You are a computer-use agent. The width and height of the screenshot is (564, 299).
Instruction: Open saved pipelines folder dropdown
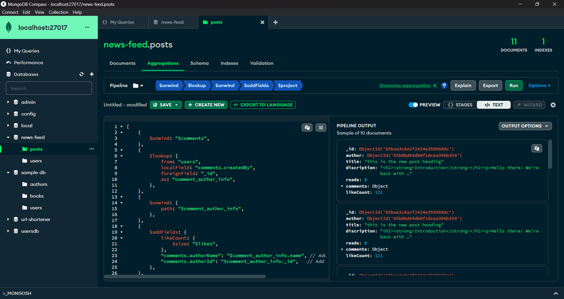click(138, 86)
